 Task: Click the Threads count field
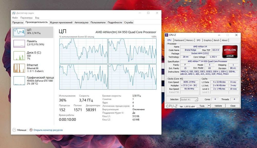[x=234, y=99]
